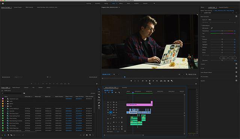This screenshot has width=240, height=139.
Task: Play the Program monitor video
Action: (150, 81)
